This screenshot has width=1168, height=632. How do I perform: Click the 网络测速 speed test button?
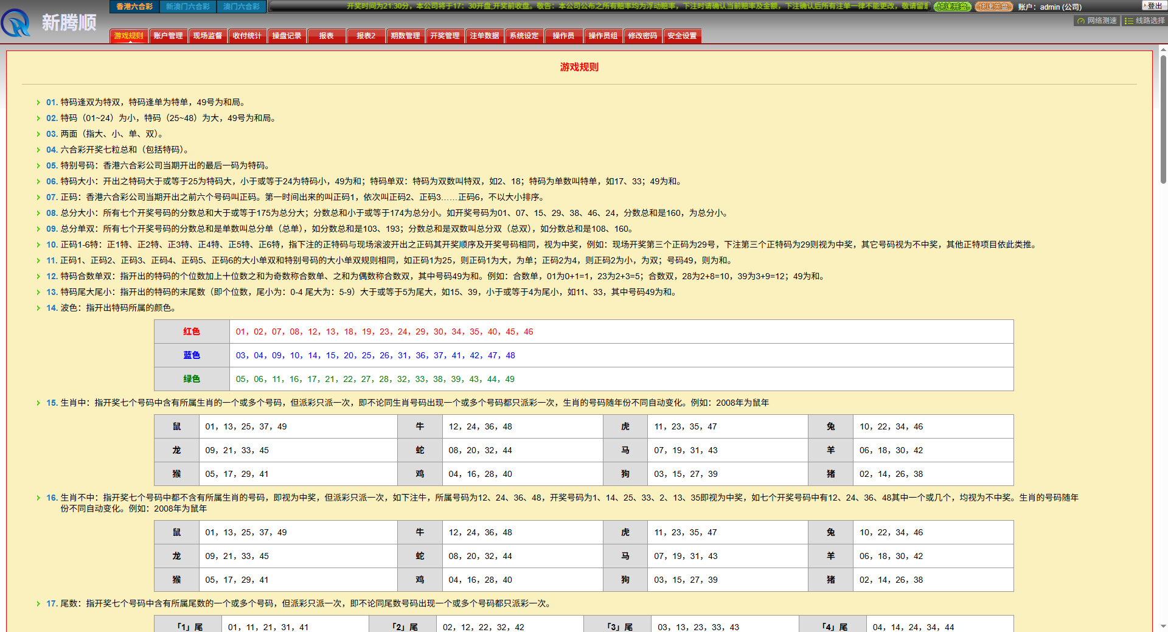(1096, 21)
